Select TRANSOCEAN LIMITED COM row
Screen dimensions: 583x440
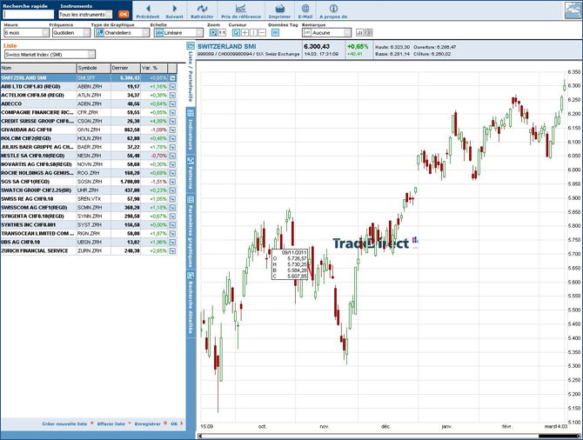click(x=89, y=233)
